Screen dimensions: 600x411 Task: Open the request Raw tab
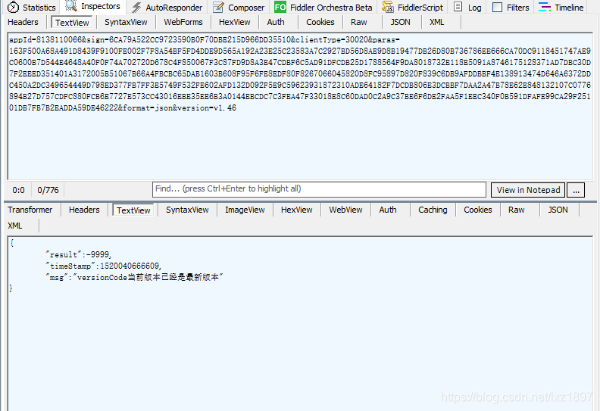(359, 22)
